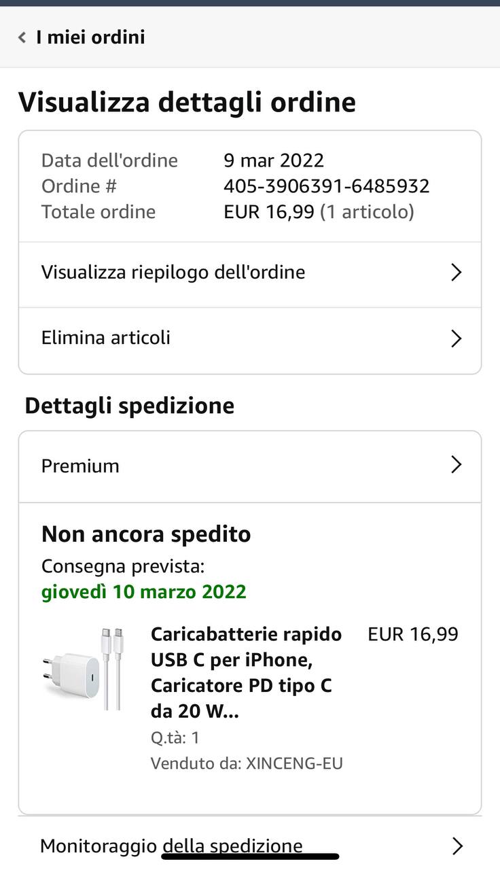Viewport: 500px width, 870px height.
Task: Click the Totale ordine EUR 16,99 value
Action: (x=269, y=212)
